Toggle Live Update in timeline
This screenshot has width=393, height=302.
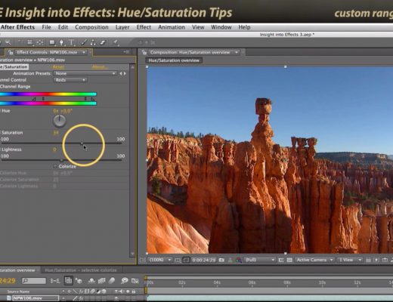tap(68, 280)
